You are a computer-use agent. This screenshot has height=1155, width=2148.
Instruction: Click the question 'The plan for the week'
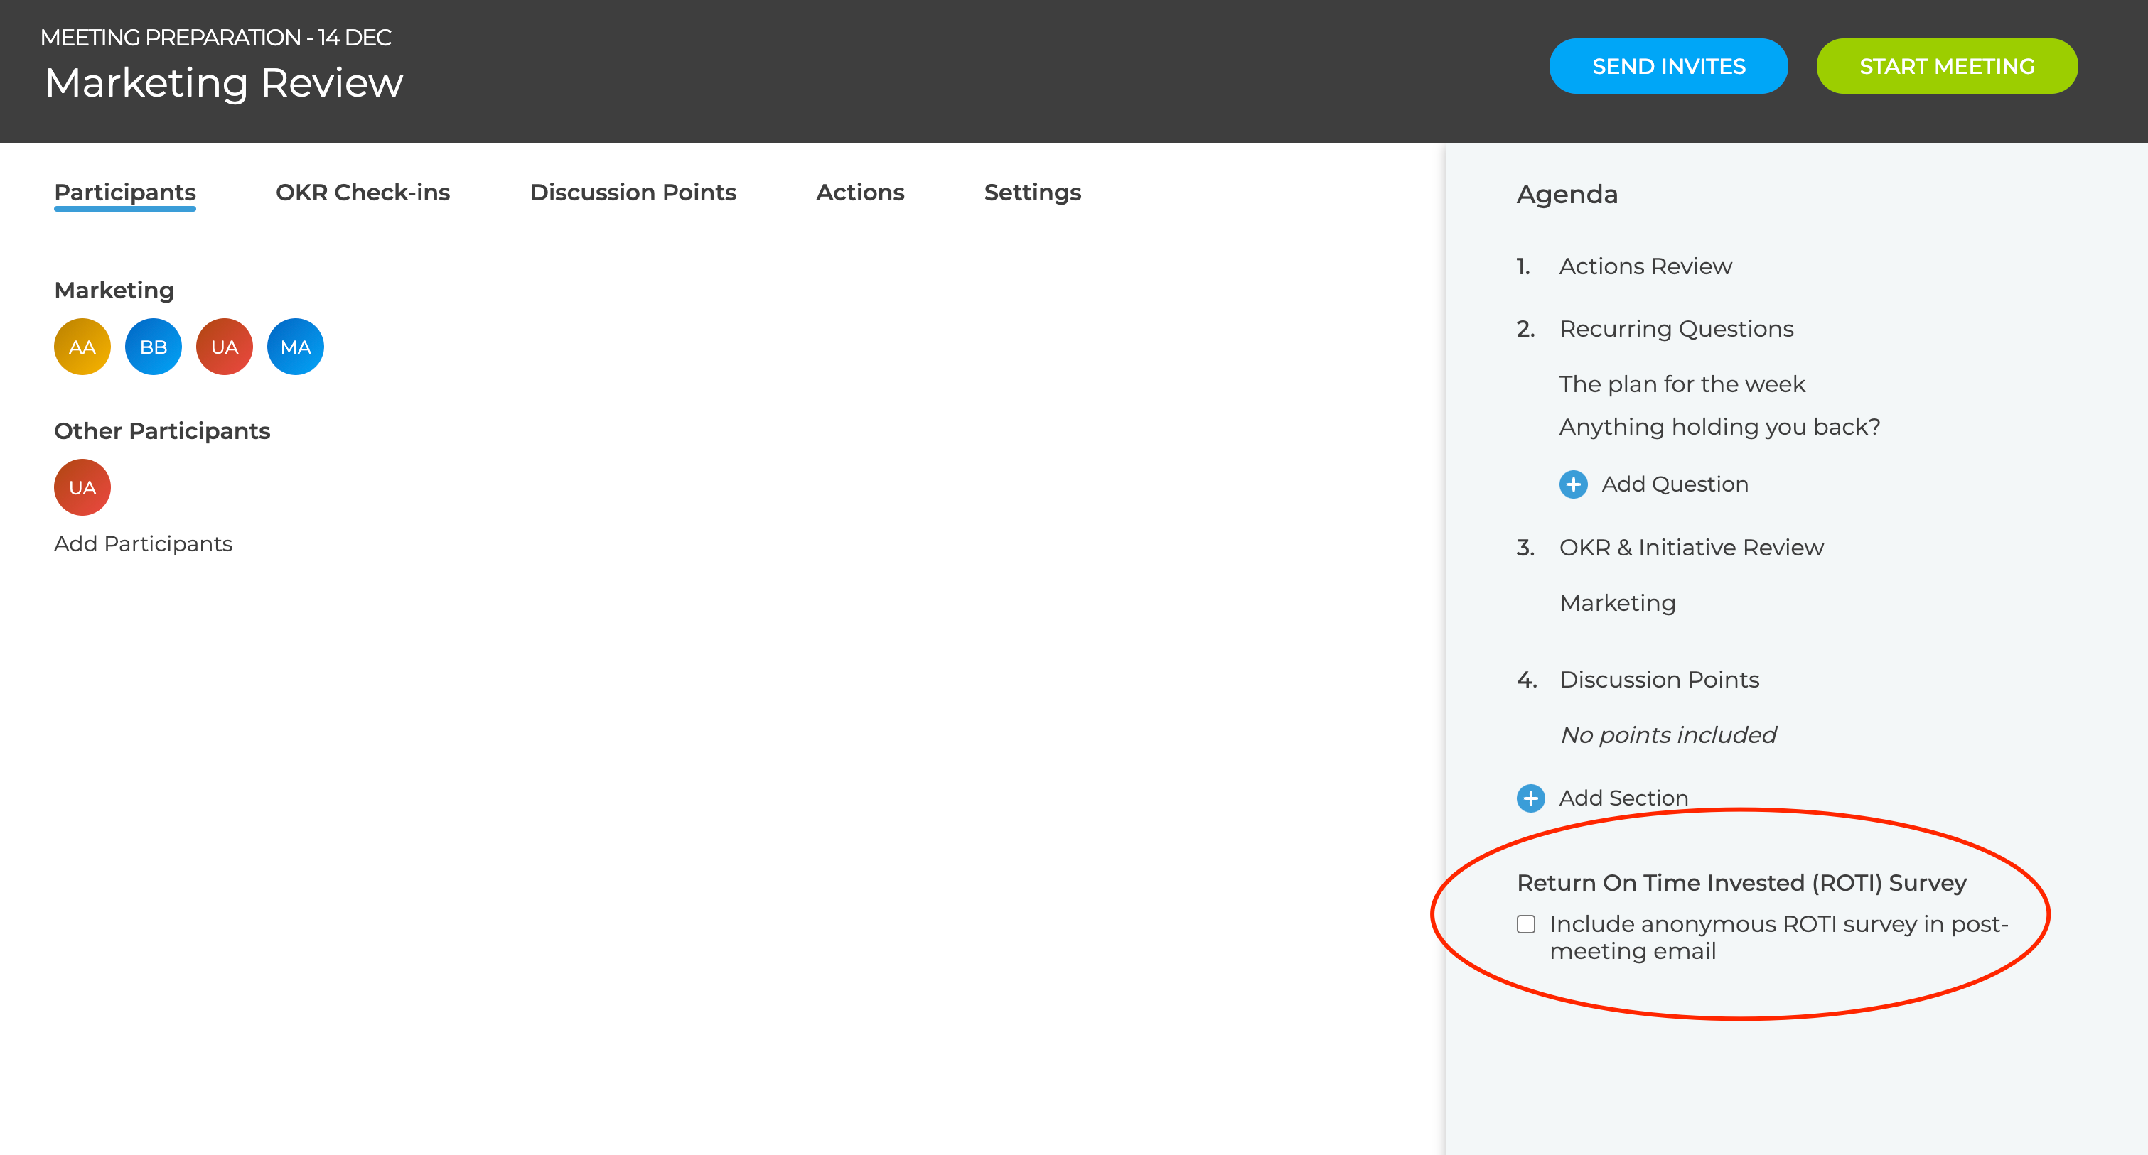pos(1682,384)
